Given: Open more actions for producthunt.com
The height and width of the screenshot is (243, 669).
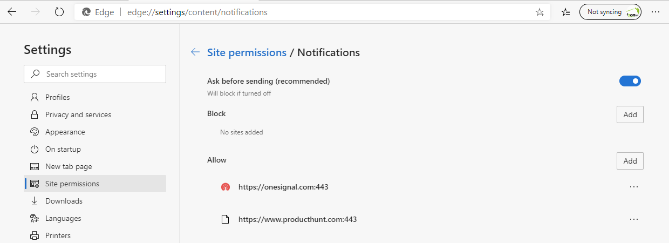Looking at the screenshot, I should click(x=634, y=219).
